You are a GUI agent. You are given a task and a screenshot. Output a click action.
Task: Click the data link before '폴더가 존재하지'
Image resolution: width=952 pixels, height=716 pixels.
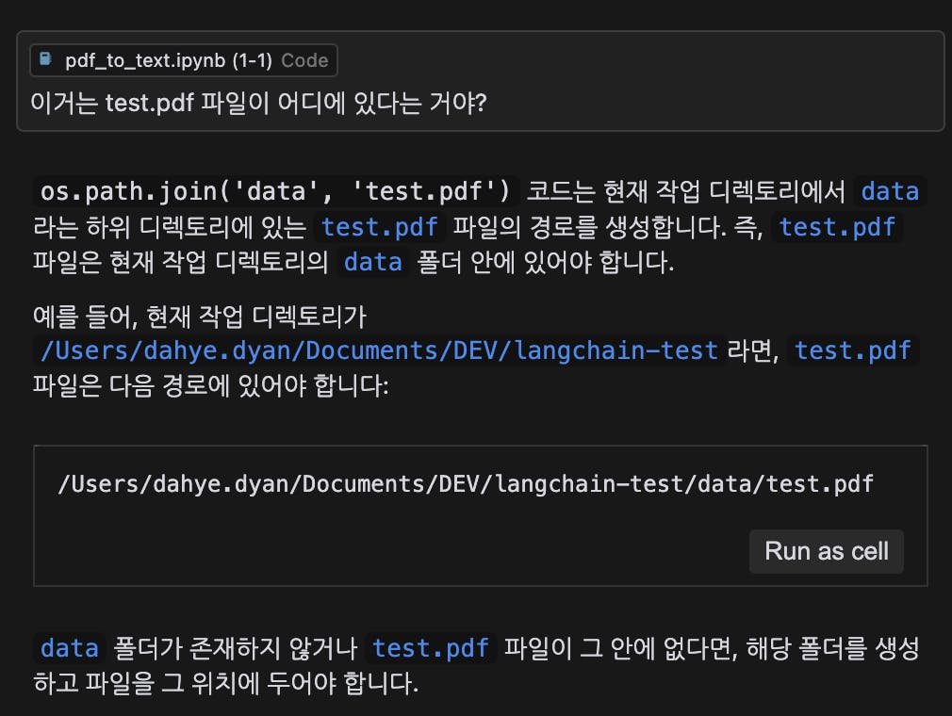70,648
